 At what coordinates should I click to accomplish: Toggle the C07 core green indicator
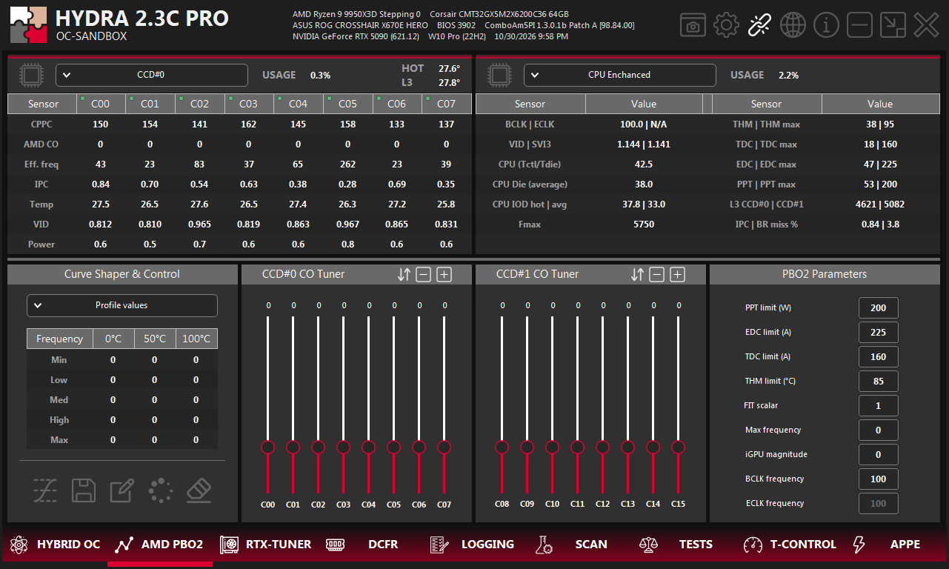[x=429, y=99]
